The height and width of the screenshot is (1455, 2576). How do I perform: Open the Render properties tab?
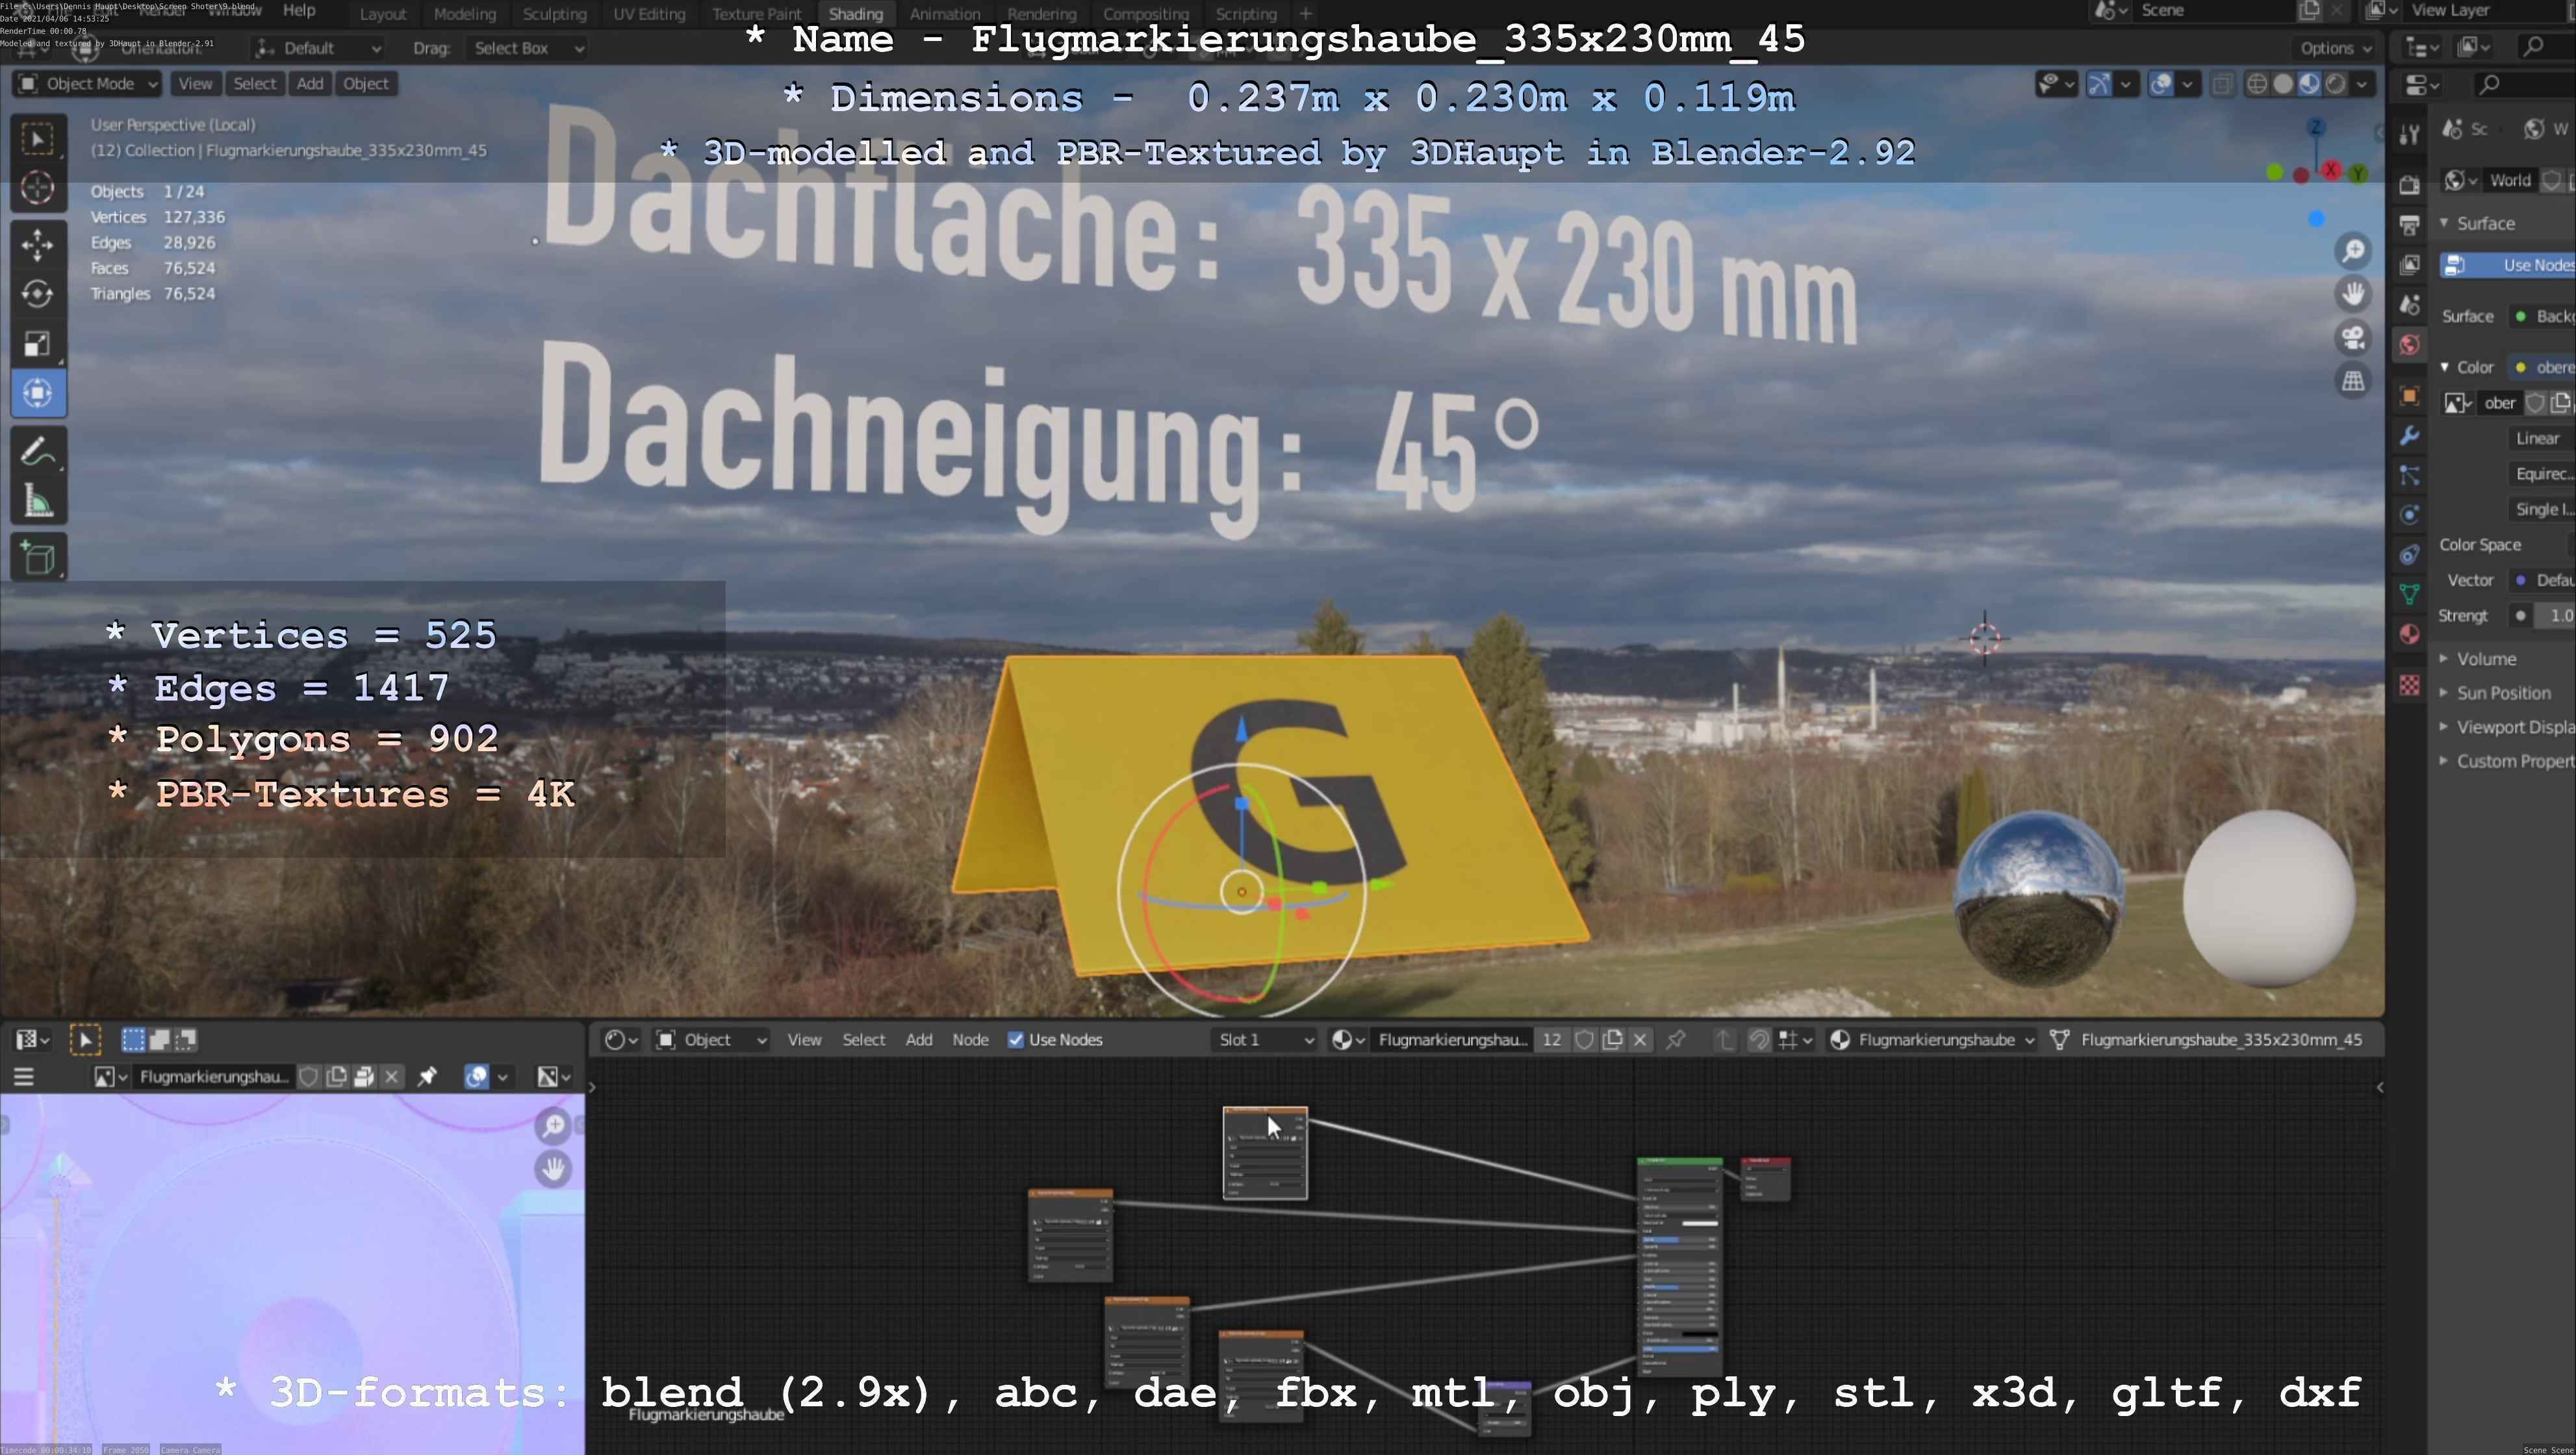point(2409,185)
